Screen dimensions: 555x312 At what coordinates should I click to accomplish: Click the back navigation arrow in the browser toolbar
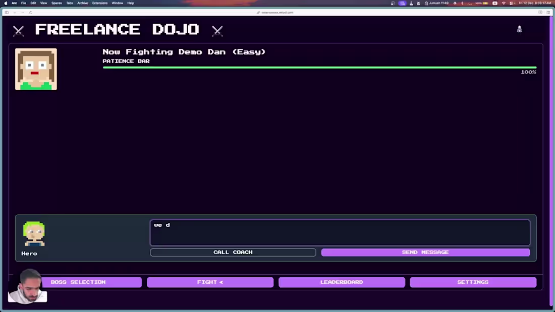15,12
